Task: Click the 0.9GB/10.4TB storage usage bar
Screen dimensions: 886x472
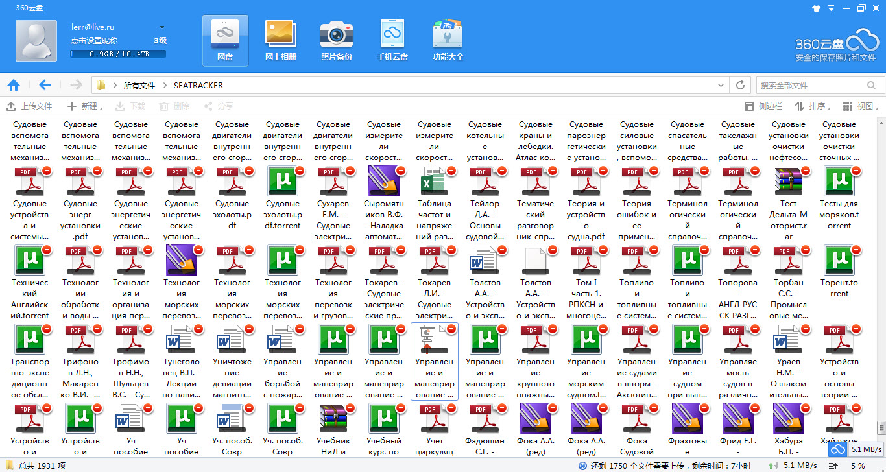Action: pyautogui.click(x=119, y=54)
